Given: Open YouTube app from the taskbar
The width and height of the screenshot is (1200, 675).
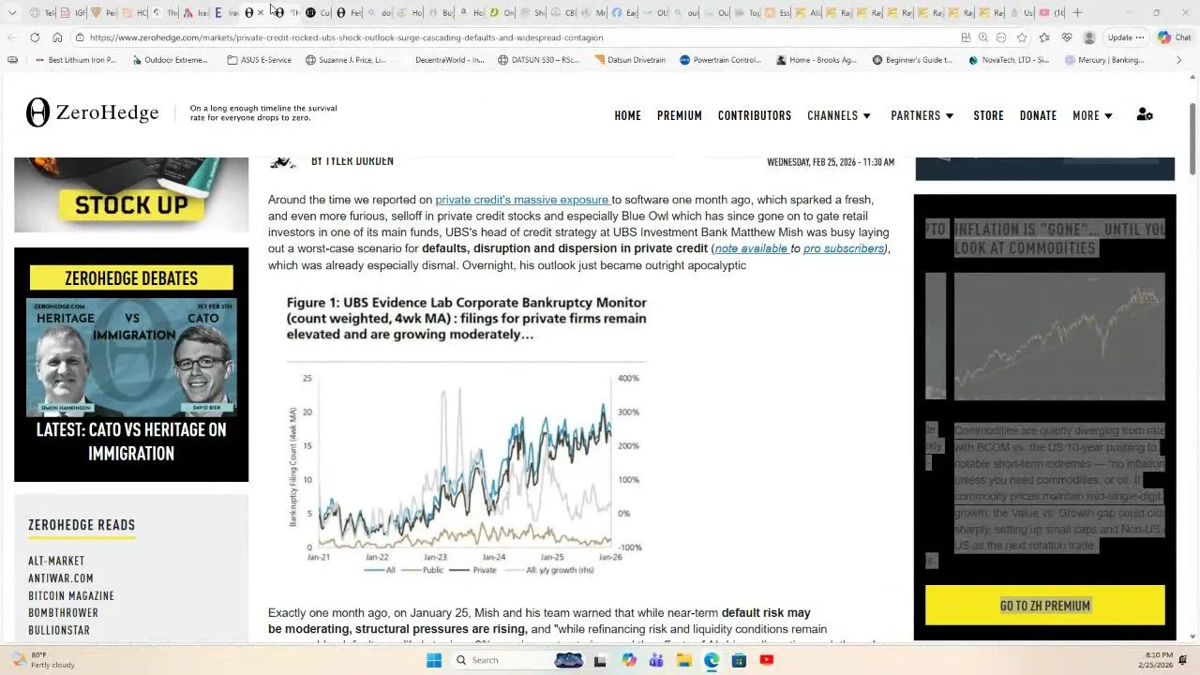Looking at the screenshot, I should pos(767,660).
